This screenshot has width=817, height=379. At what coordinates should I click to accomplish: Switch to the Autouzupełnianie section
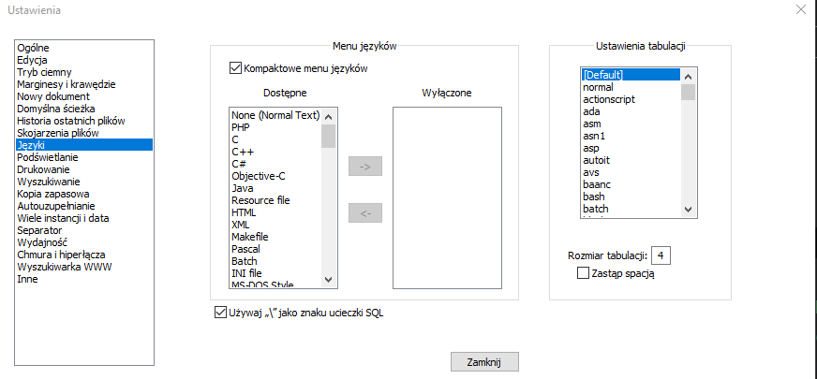(x=56, y=206)
